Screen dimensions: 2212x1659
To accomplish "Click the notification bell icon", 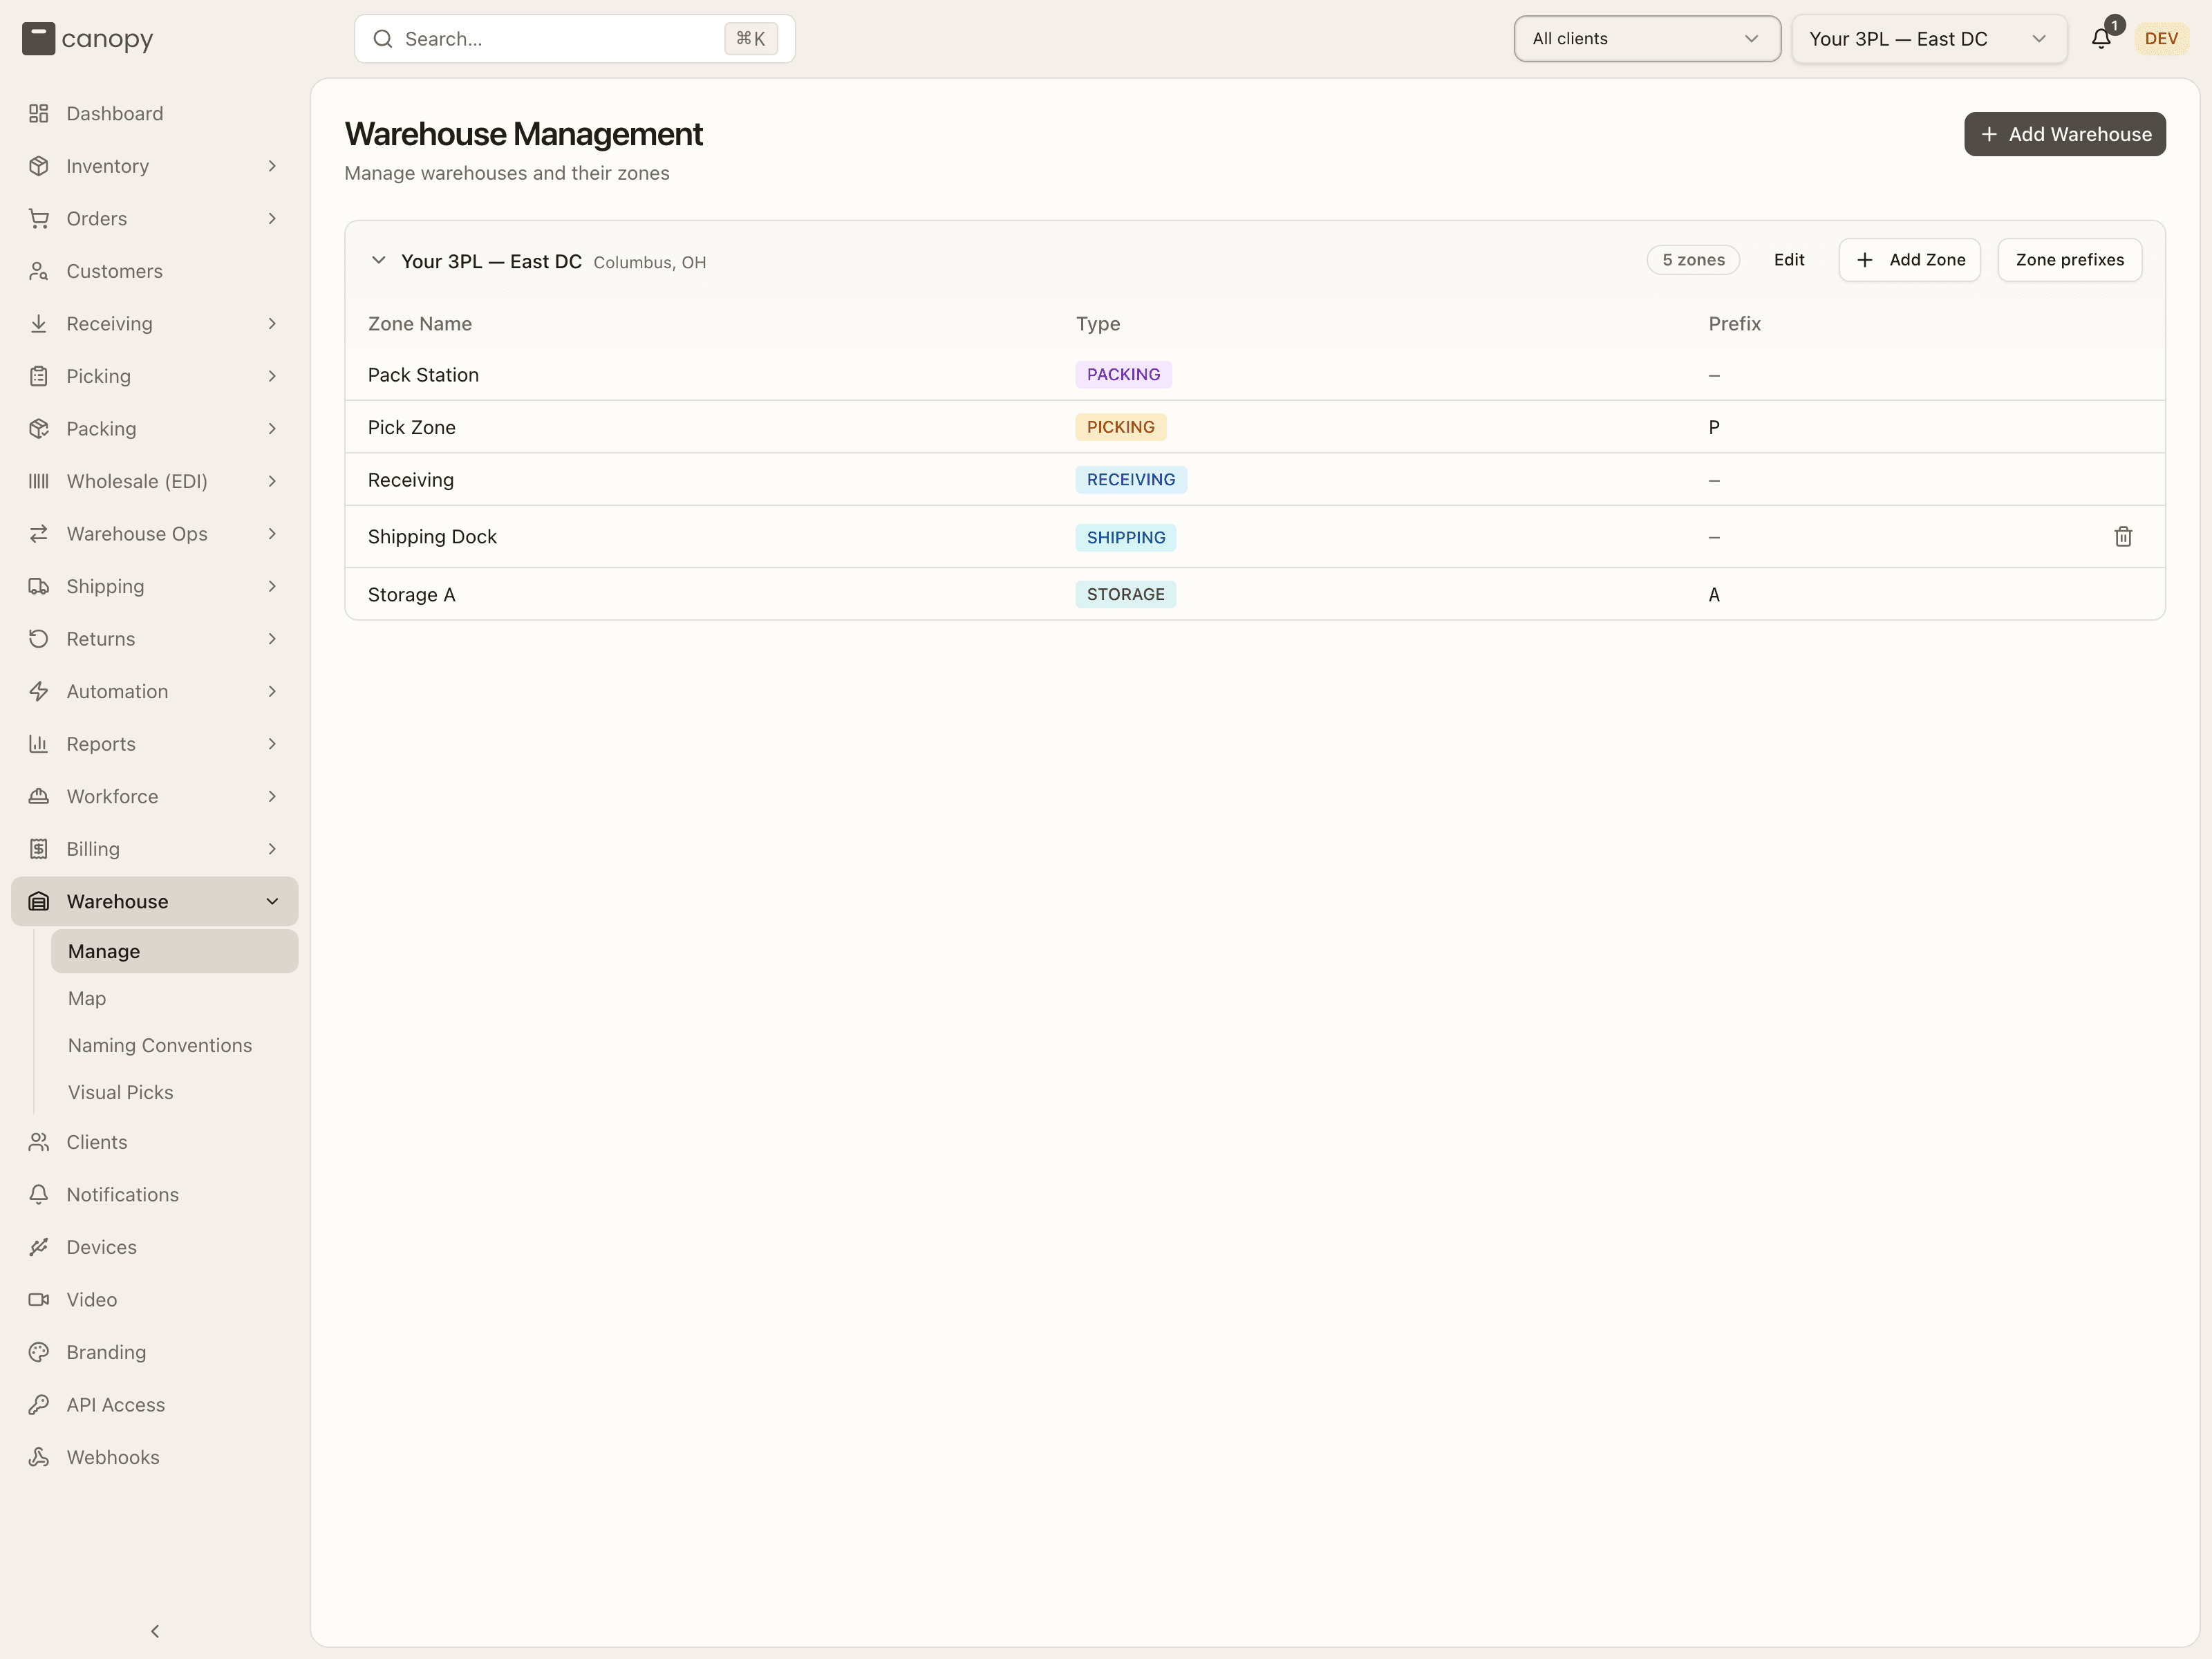I will tap(2100, 39).
